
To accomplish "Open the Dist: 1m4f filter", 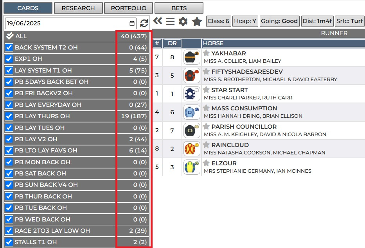I will click(x=318, y=21).
